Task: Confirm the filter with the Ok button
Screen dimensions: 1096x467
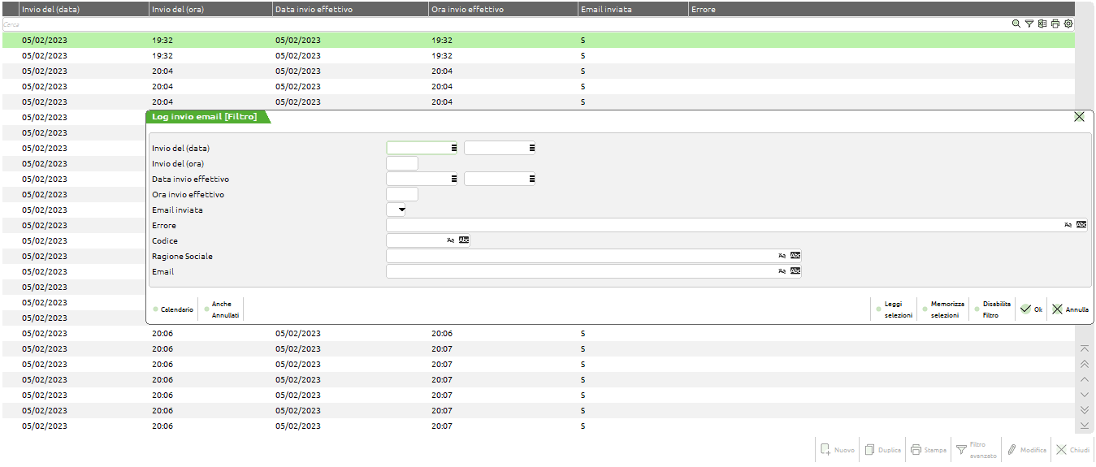Action: point(1031,309)
